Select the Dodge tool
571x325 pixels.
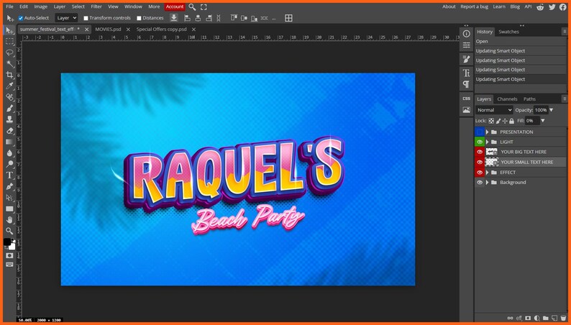click(x=9, y=164)
